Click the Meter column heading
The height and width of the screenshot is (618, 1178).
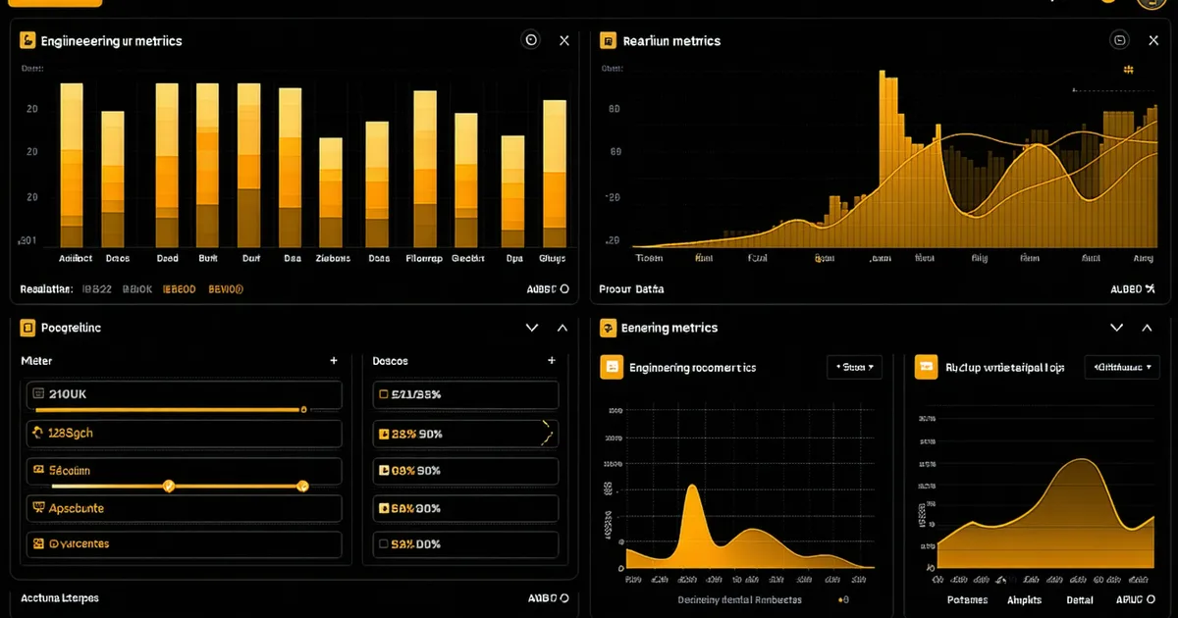[x=36, y=361]
